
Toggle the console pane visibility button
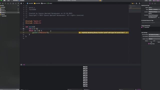coord(140,89)
